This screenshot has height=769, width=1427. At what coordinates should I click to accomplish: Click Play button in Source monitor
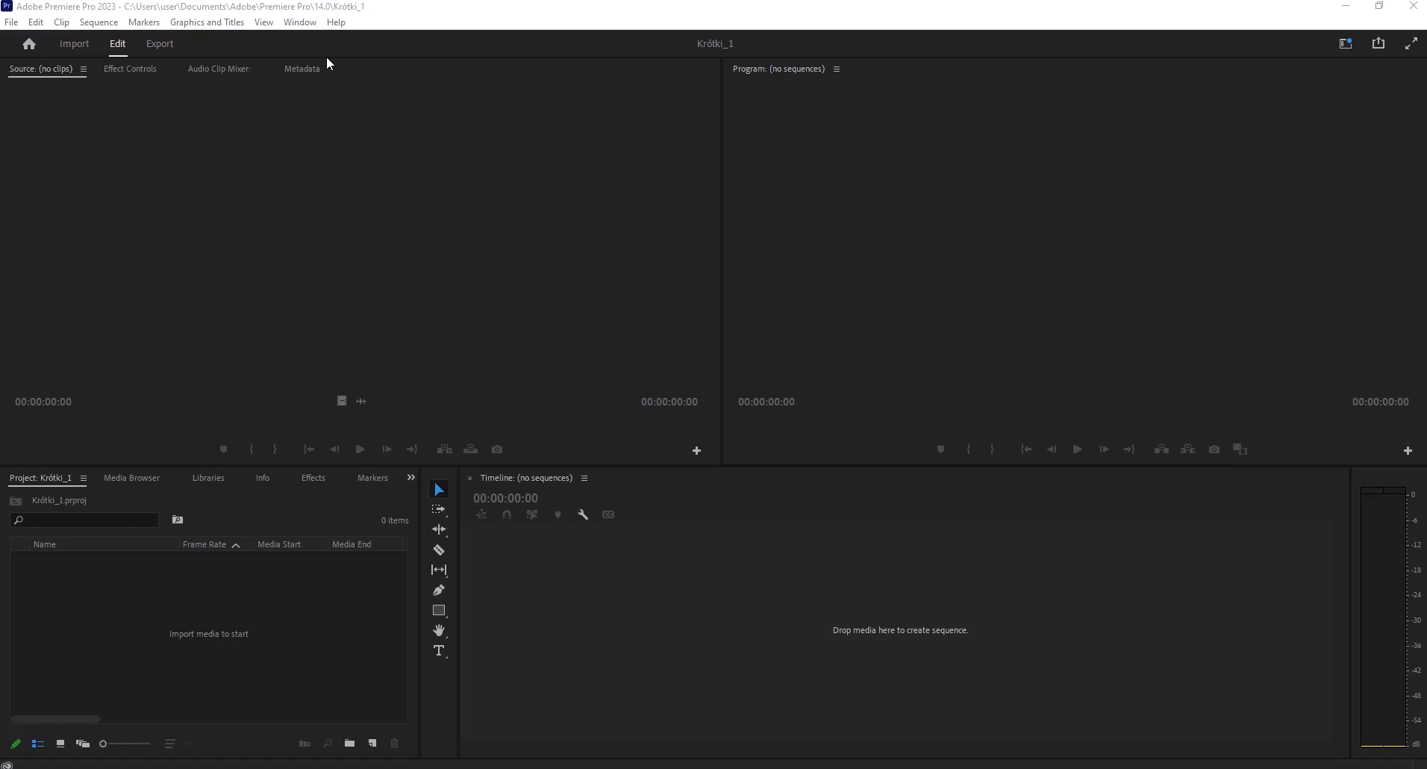click(360, 449)
